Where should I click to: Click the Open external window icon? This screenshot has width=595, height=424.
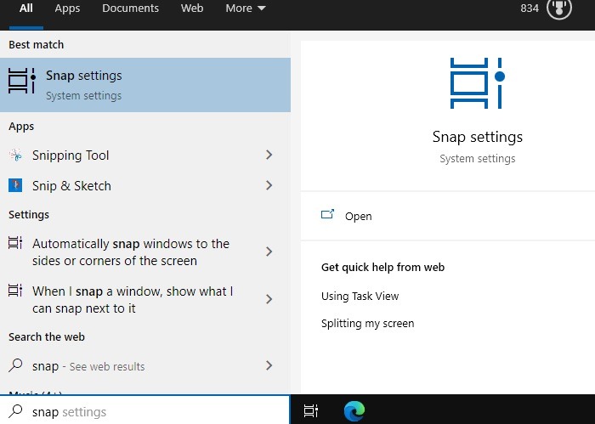click(x=327, y=215)
